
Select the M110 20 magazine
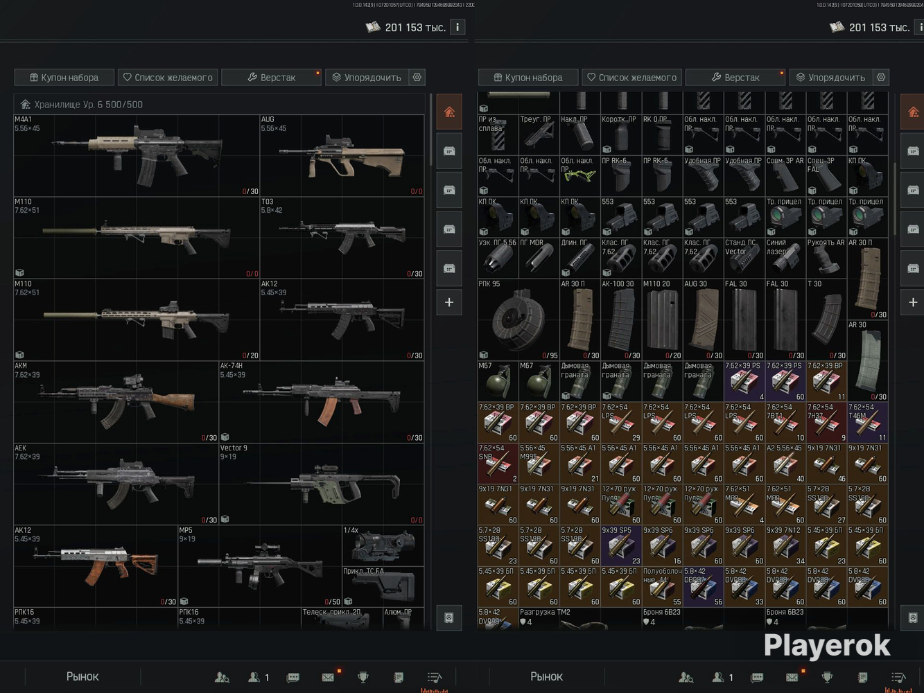coord(662,319)
